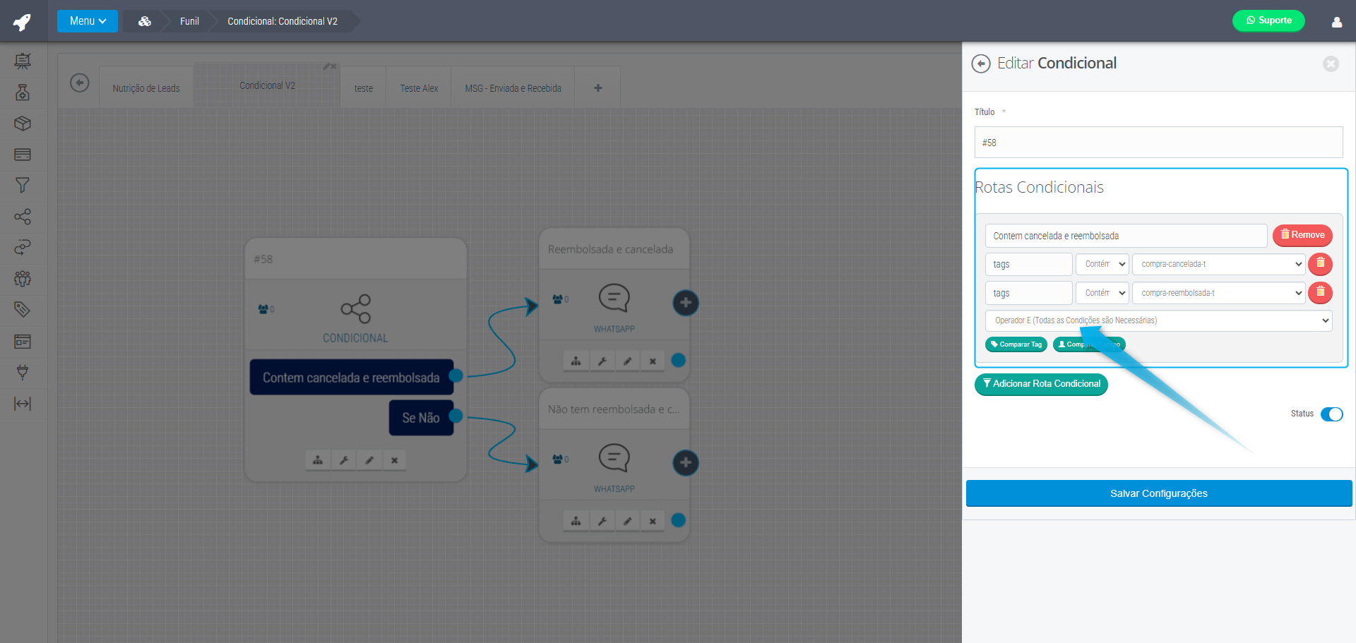Click the wrench icon on #58 node

click(344, 460)
